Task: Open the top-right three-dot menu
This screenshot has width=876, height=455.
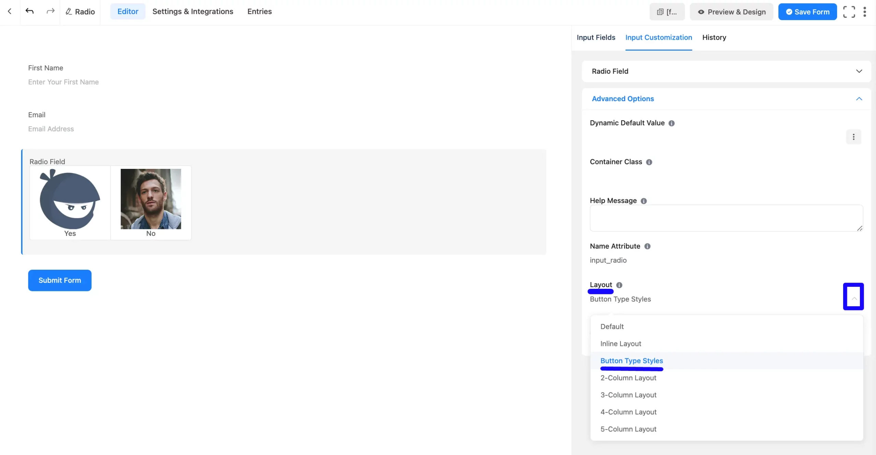Action: pyautogui.click(x=865, y=12)
